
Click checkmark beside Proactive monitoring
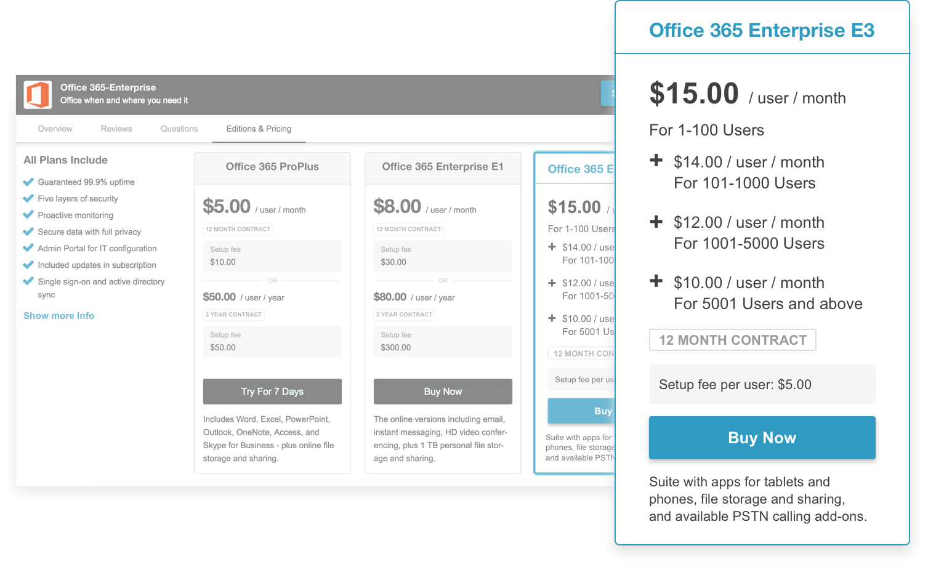[x=28, y=215]
